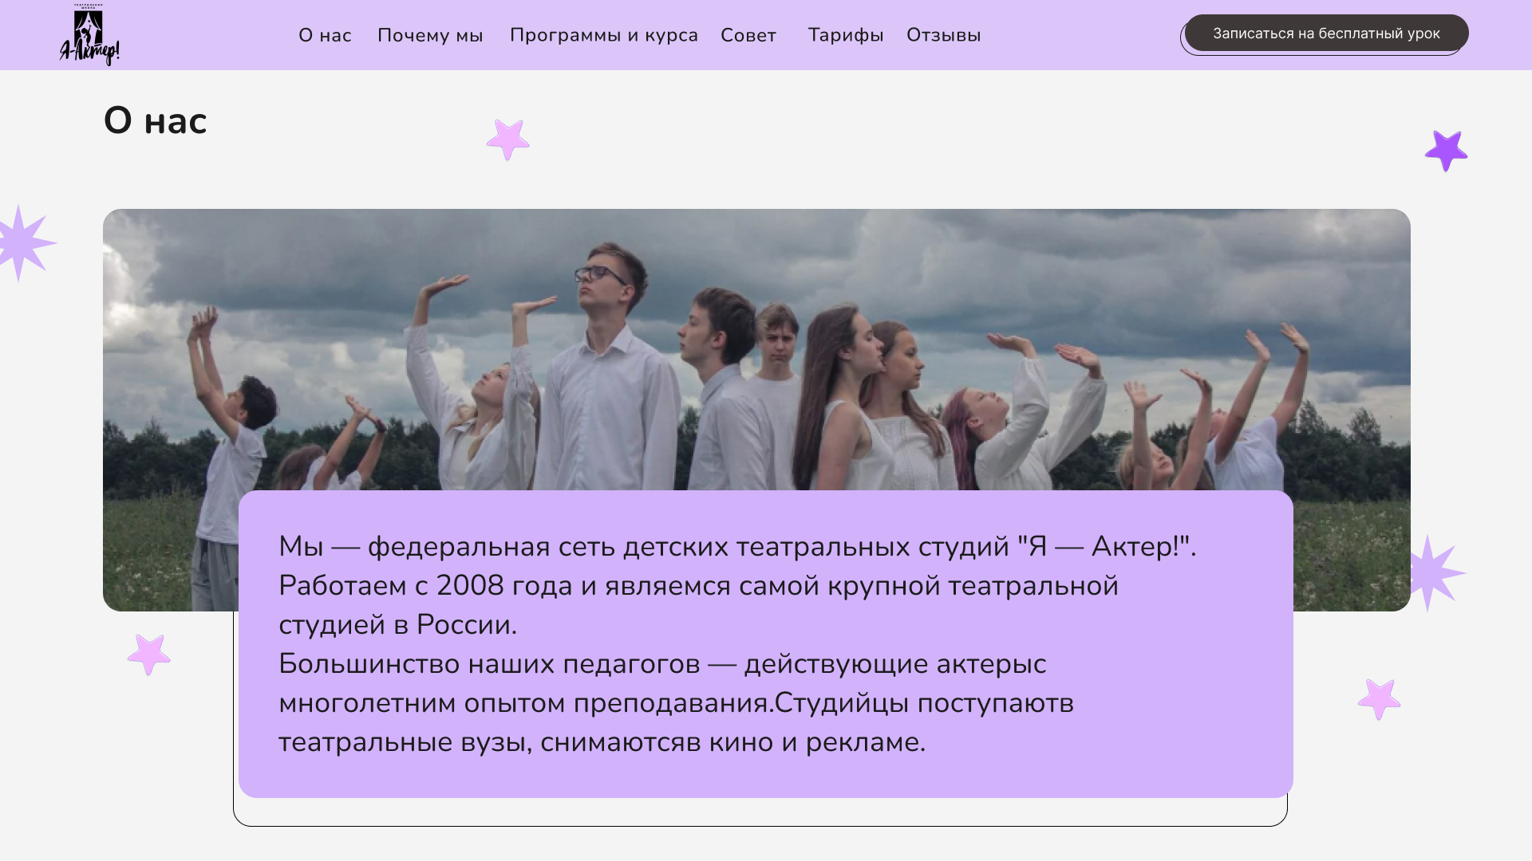Viewport: 1532px width, 861px height.
Task: Click the О нас page heading
Action: pos(156,121)
